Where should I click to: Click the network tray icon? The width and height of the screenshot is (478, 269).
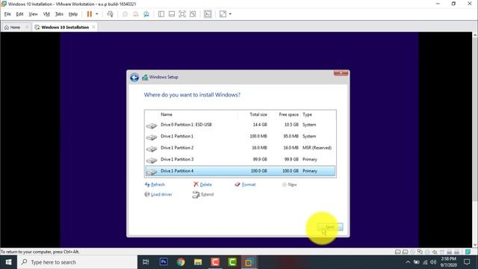pyautogui.click(x=425, y=262)
